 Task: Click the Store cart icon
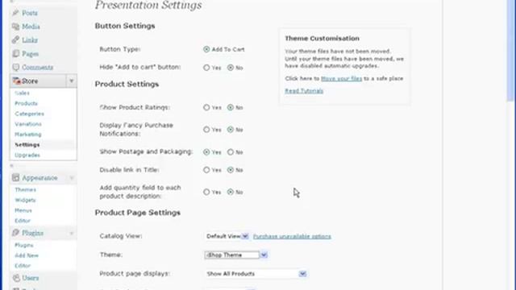pyautogui.click(x=16, y=81)
